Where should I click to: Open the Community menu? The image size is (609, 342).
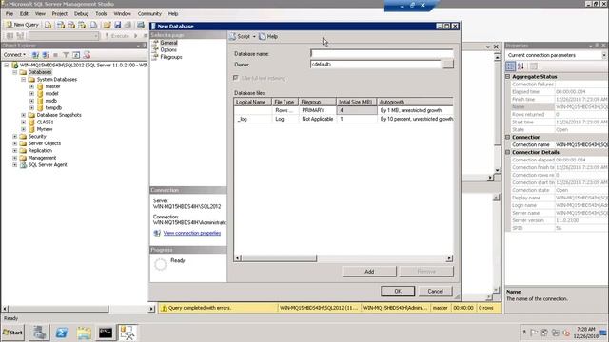pos(149,13)
